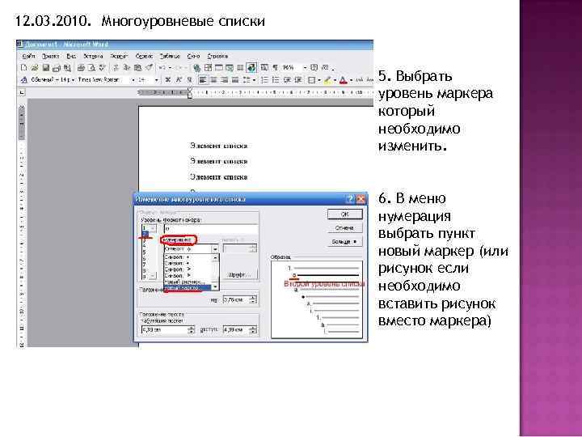The image size is (582, 437).
Task: Open the numbering style dropdown arrow in dialog
Action: (215, 249)
